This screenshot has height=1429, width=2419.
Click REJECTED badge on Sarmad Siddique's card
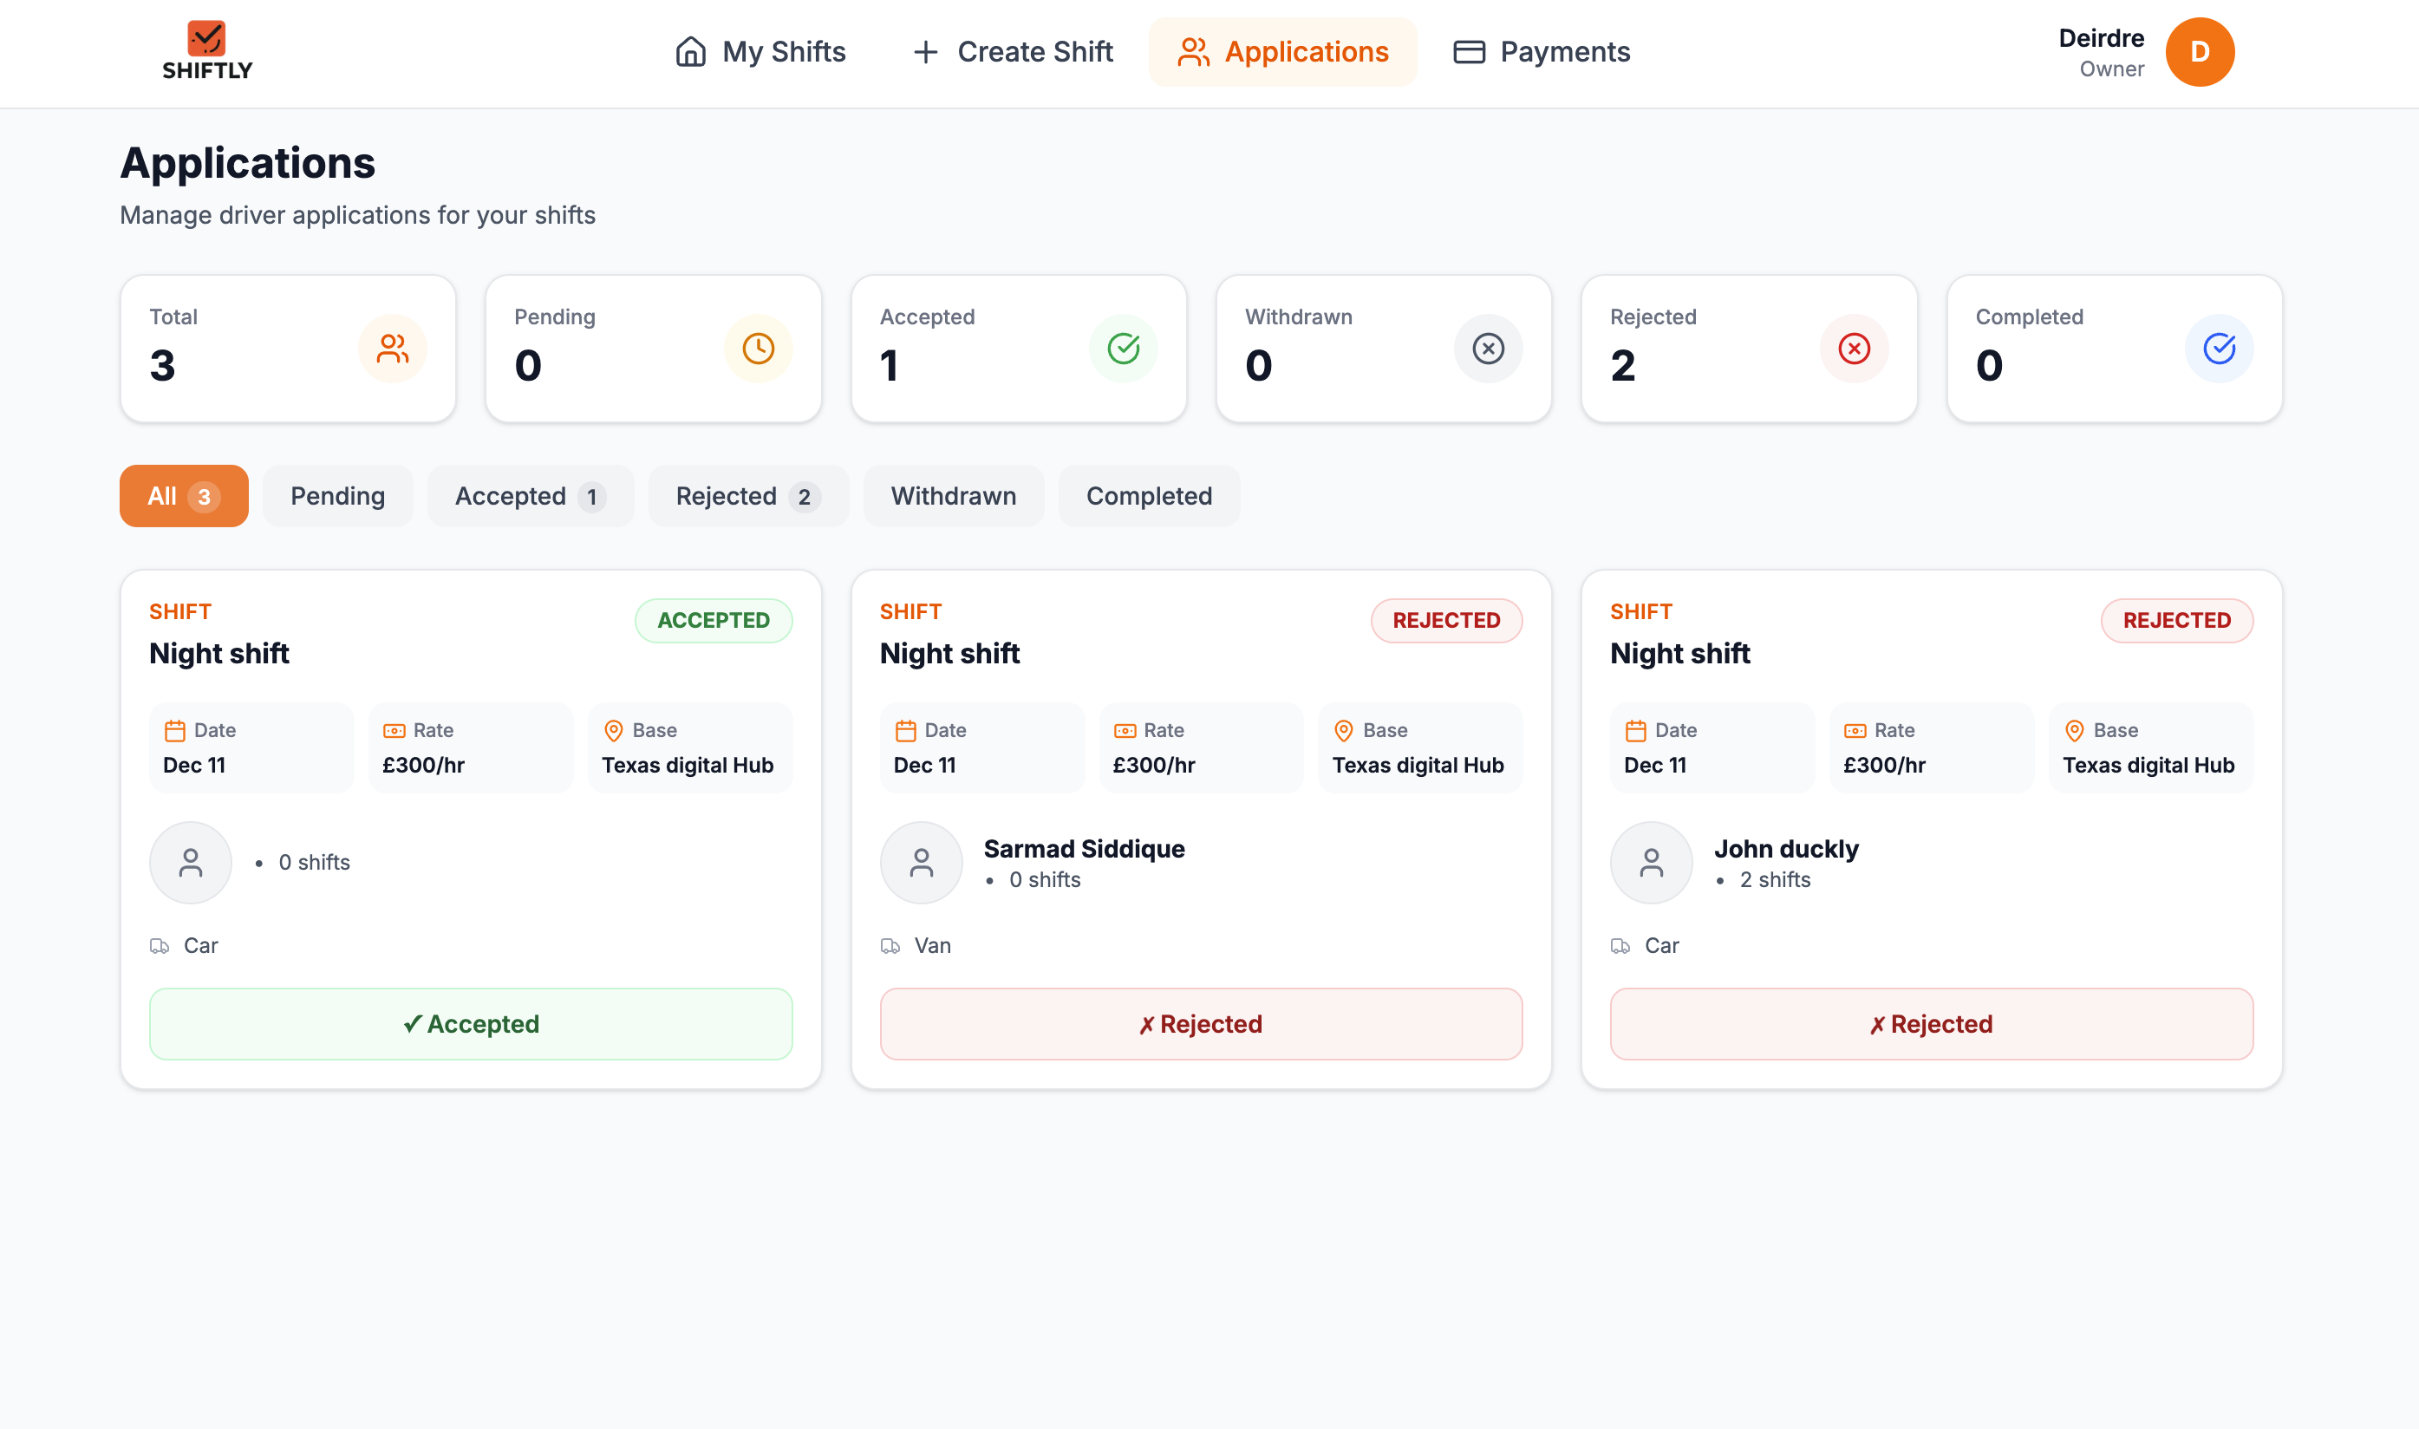click(x=1446, y=620)
